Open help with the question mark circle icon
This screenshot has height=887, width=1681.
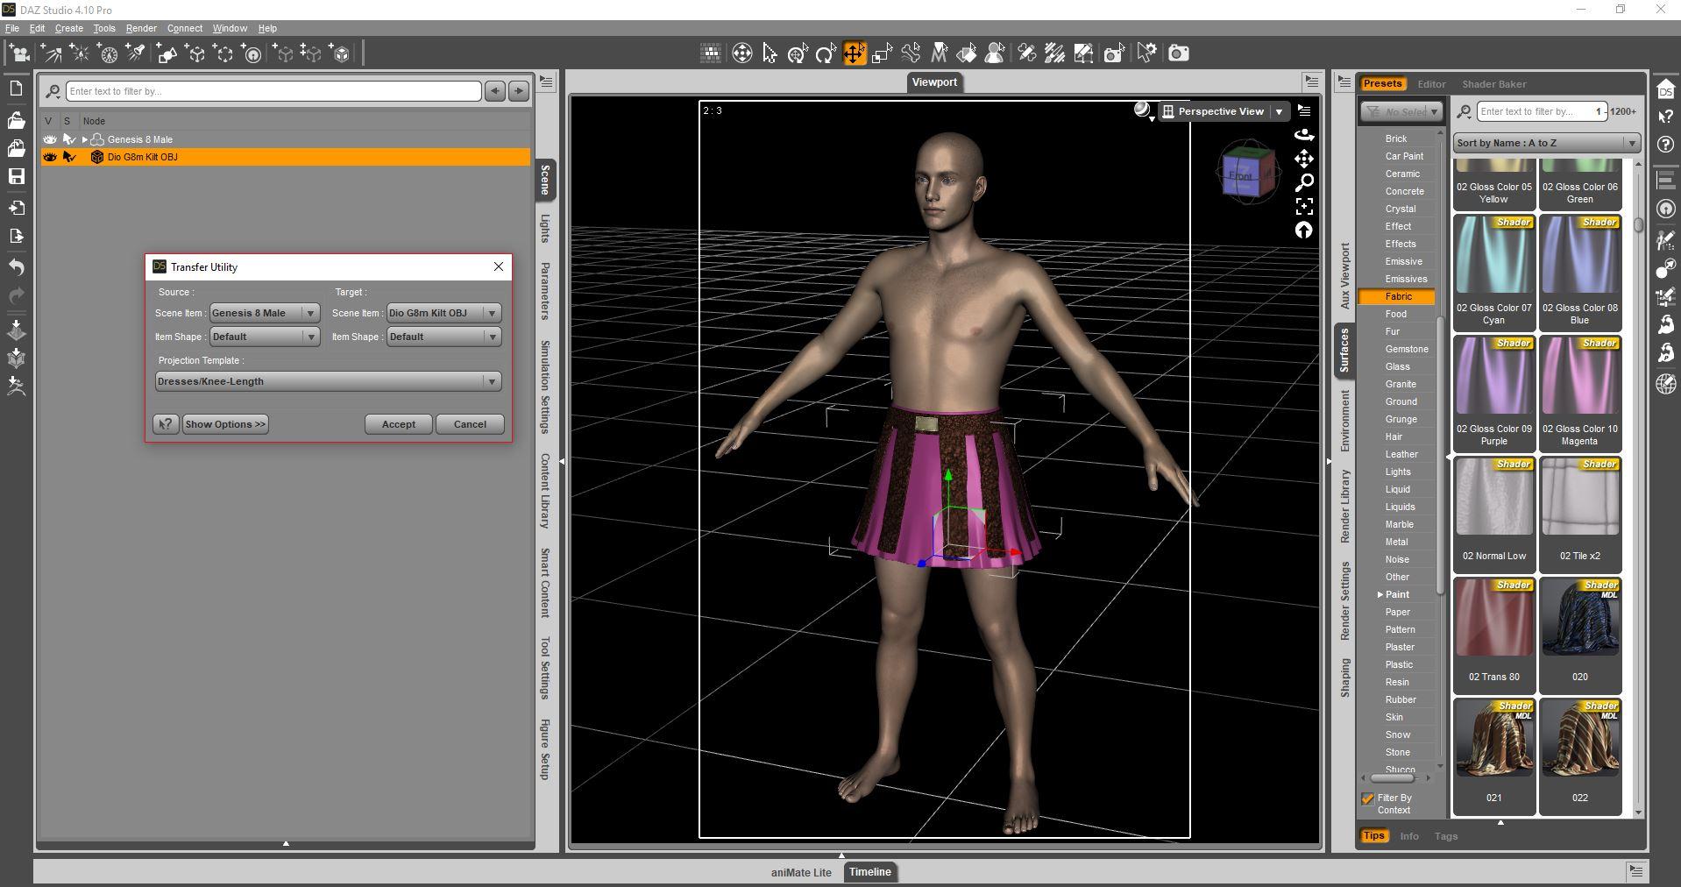tap(1666, 144)
